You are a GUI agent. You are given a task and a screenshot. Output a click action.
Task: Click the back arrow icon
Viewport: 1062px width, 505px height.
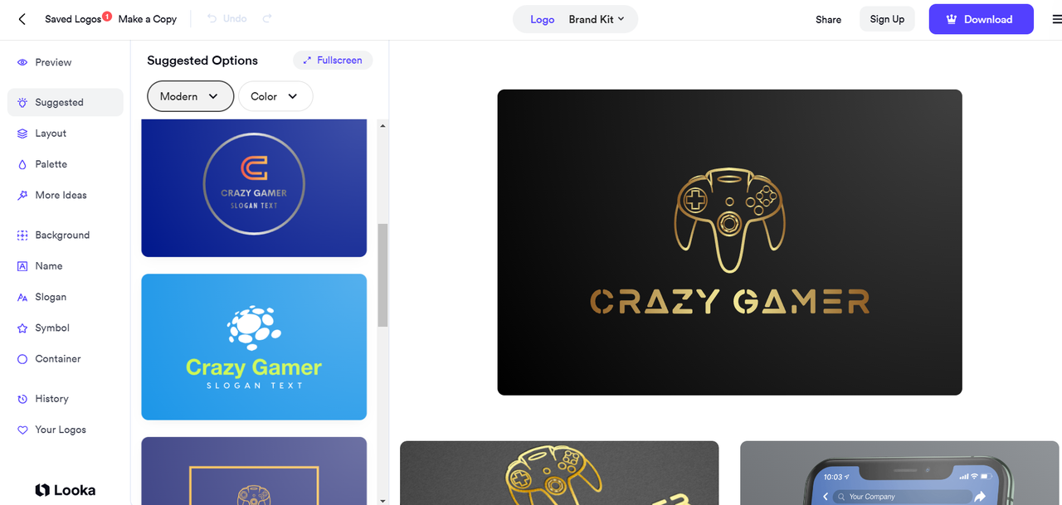22,19
